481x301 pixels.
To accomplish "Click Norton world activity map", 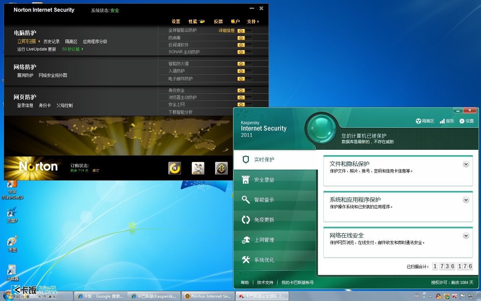I will coord(119,135).
